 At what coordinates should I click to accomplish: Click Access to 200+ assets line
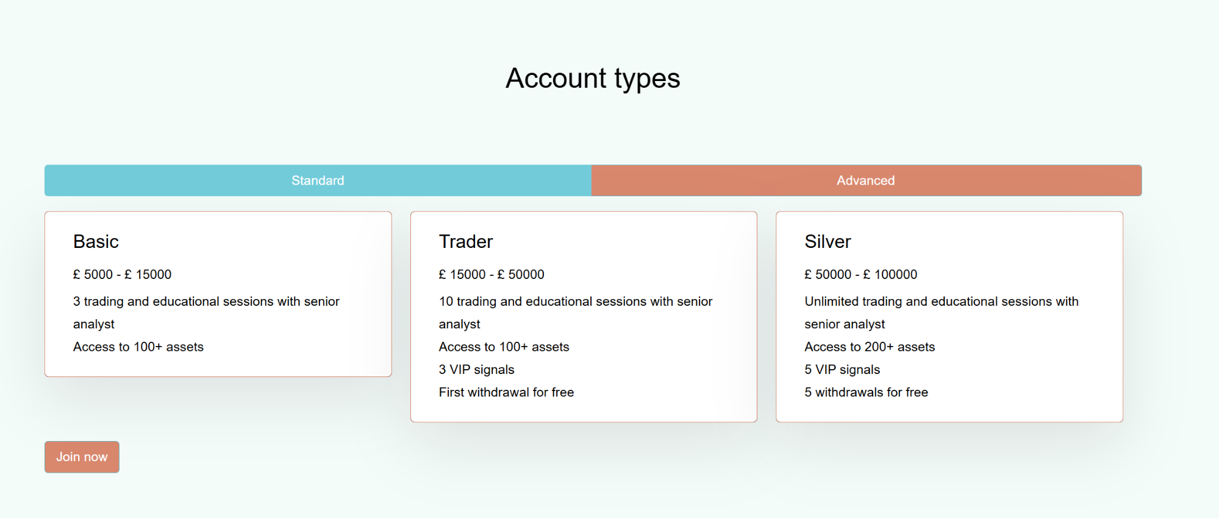(870, 347)
